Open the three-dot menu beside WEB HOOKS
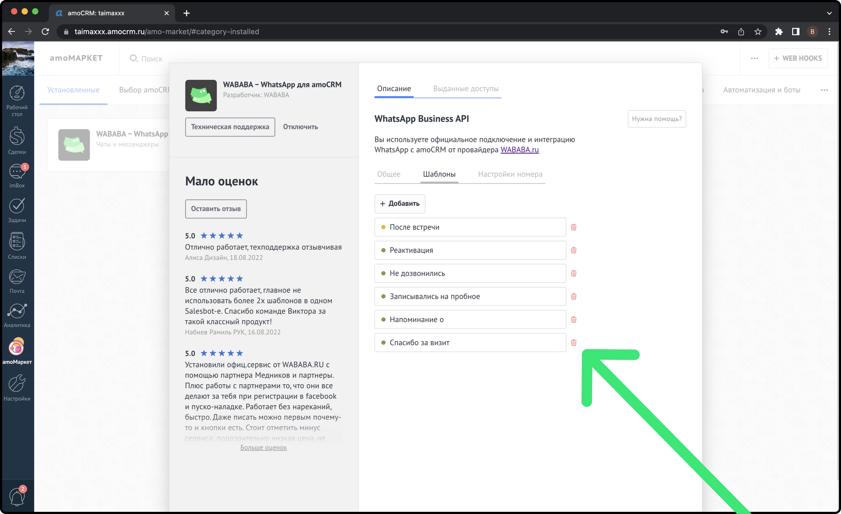This screenshot has height=514, width=841. (754, 58)
